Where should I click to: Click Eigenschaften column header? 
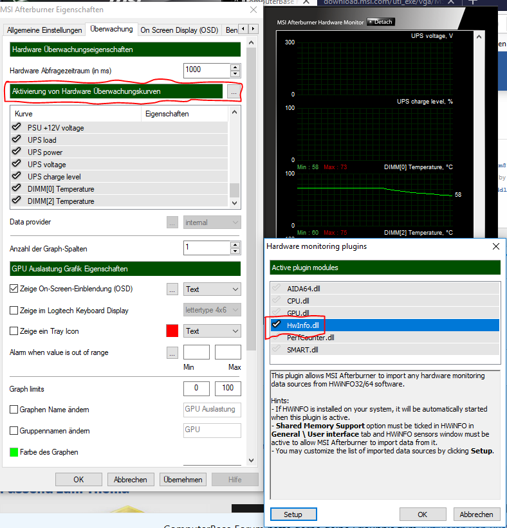click(x=185, y=114)
